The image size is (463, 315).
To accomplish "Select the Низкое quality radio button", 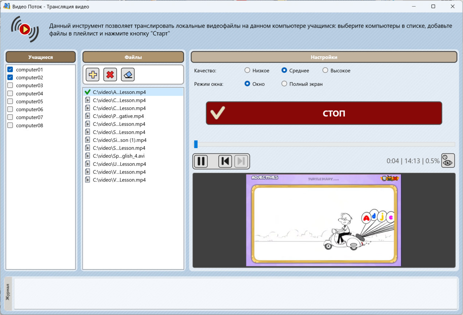I will point(247,71).
